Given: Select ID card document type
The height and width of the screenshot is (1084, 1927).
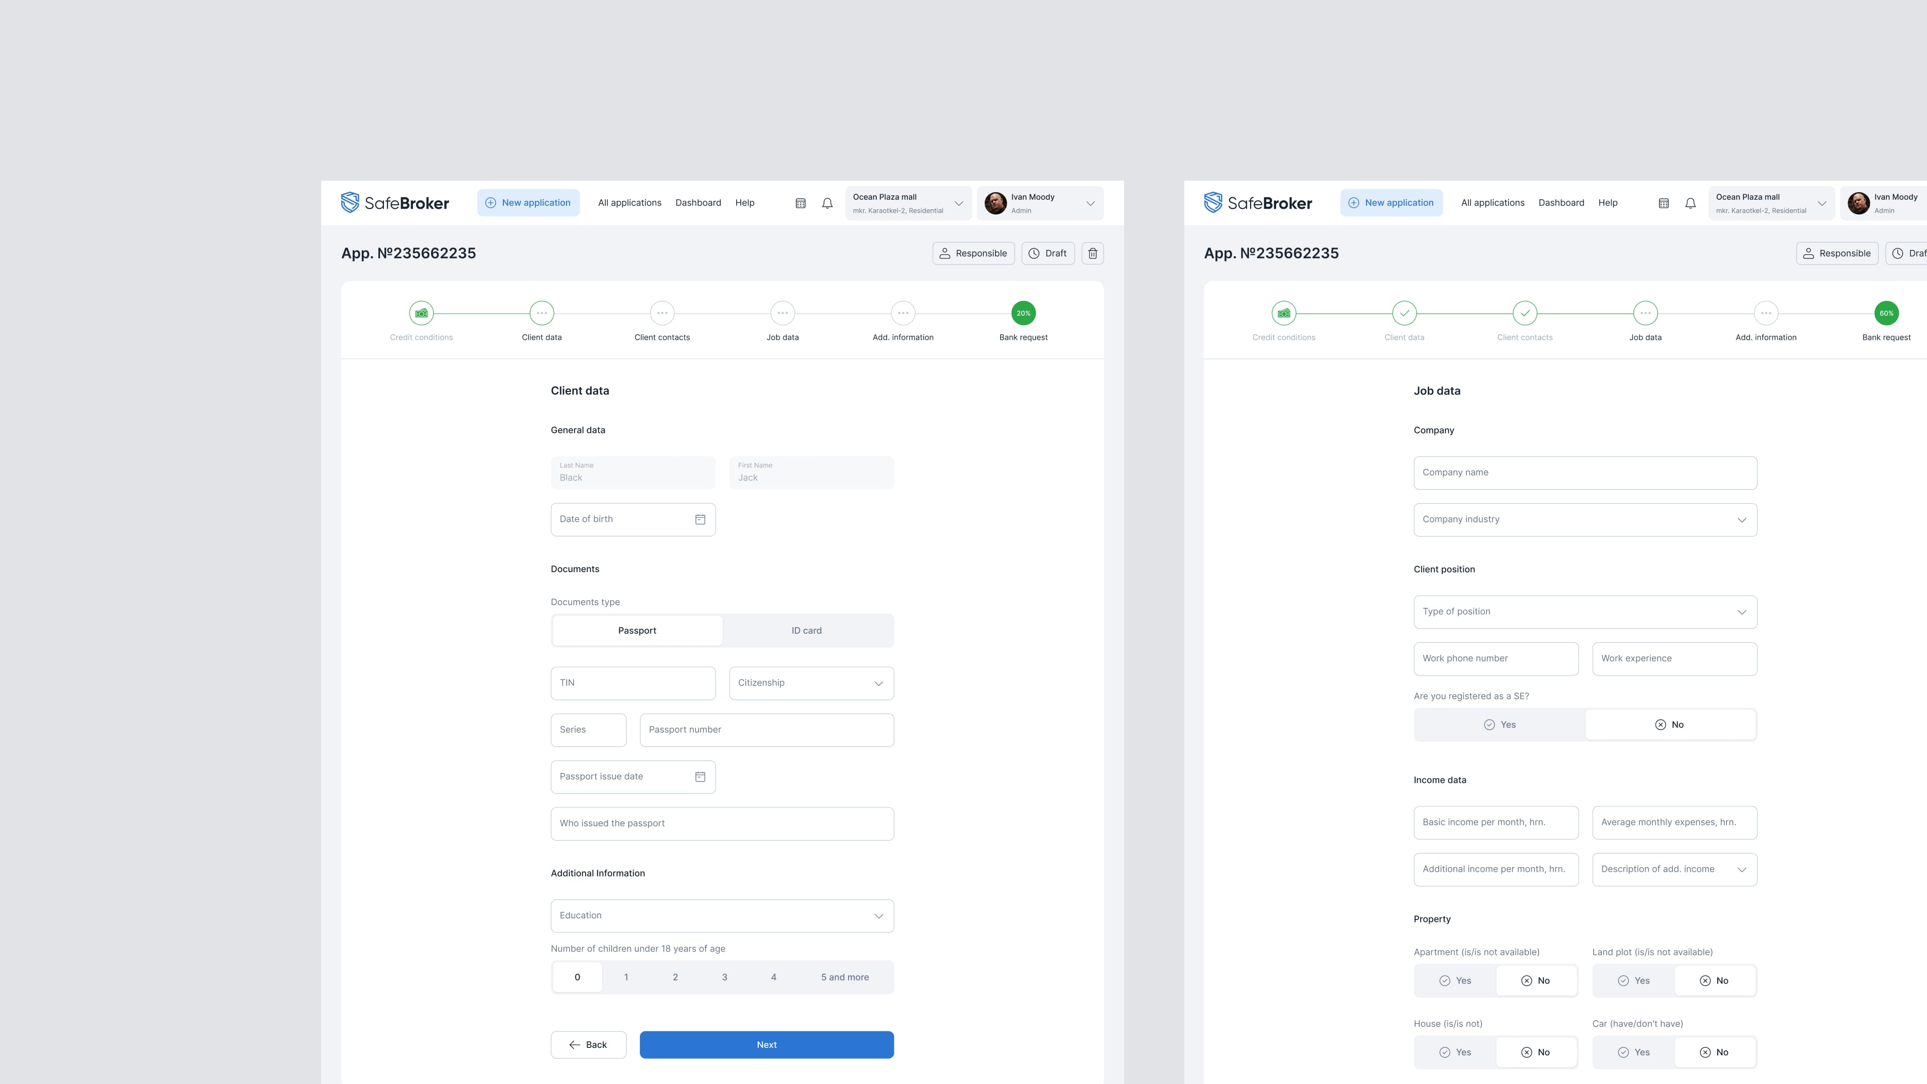Looking at the screenshot, I should coord(806,631).
